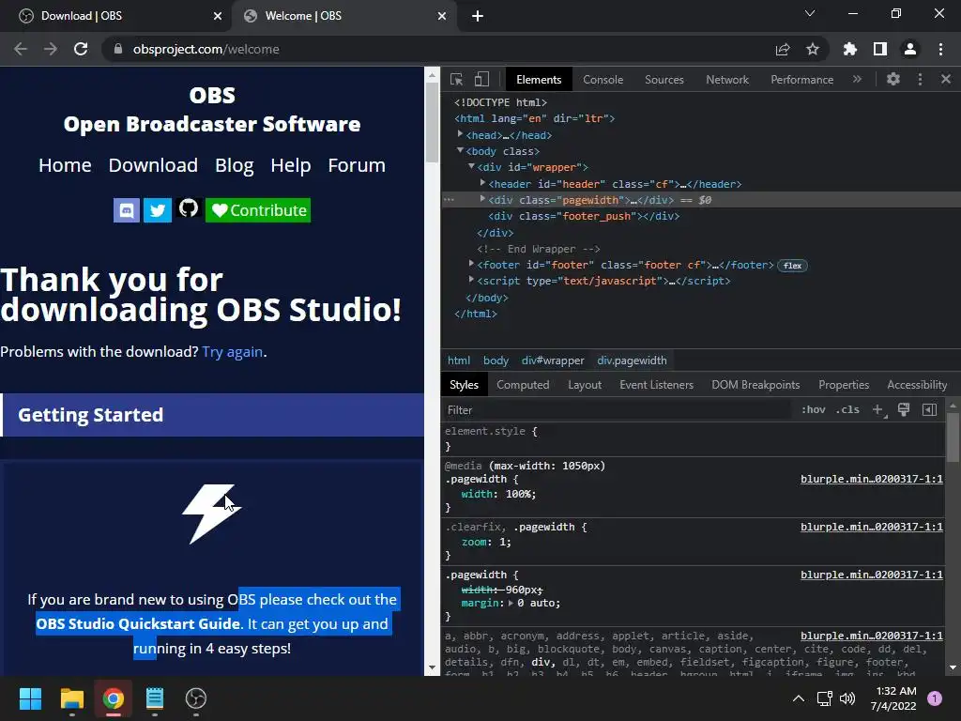Collapse the div#wrapper node
Image resolution: width=961 pixels, height=721 pixels.
coord(471,166)
